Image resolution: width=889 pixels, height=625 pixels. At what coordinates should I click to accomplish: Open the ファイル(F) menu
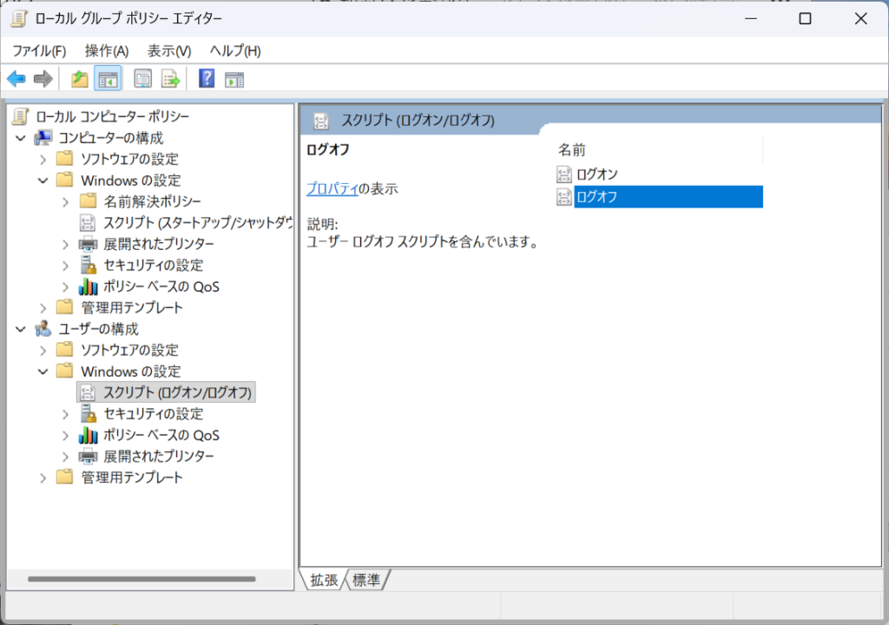click(39, 51)
